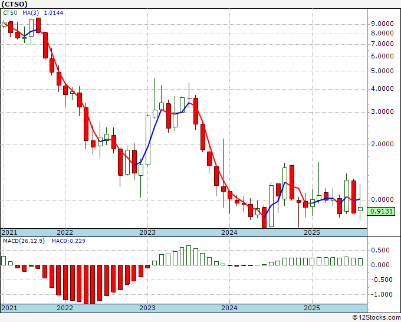
Task: Click the latest small green candlestick near 0.9131
Action: pyautogui.click(x=360, y=209)
